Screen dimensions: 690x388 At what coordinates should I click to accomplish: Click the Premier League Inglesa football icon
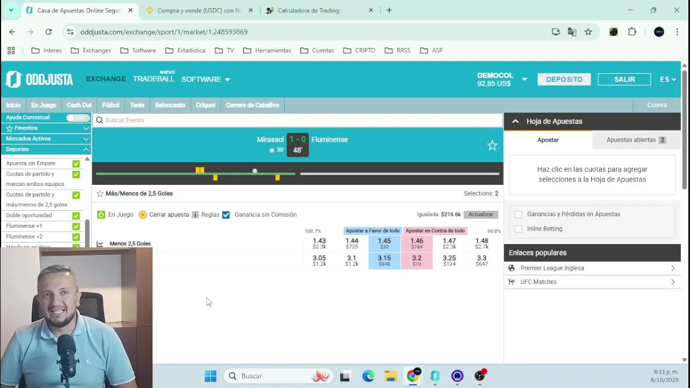click(512, 268)
